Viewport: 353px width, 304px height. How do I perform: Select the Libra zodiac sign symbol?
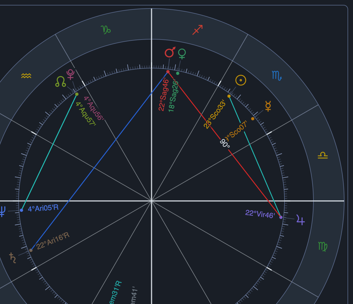[323, 155]
